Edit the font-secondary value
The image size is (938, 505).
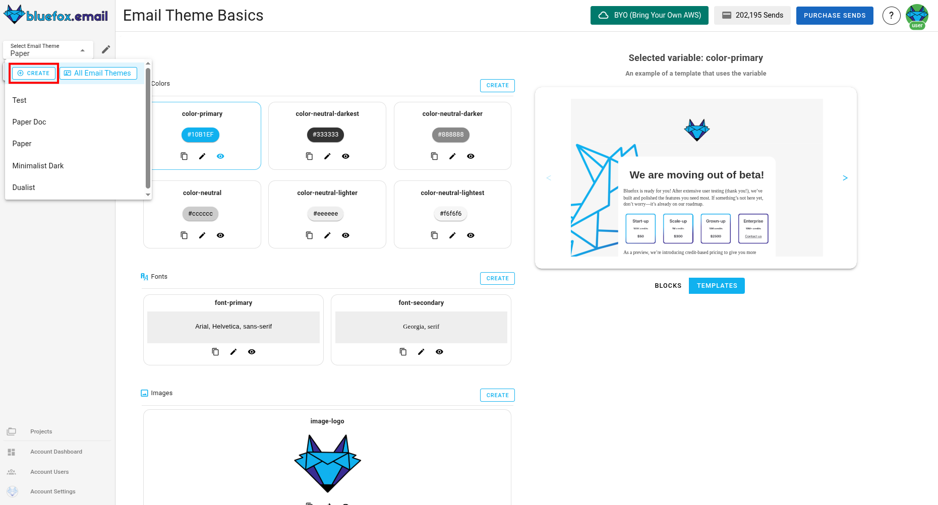(421, 352)
